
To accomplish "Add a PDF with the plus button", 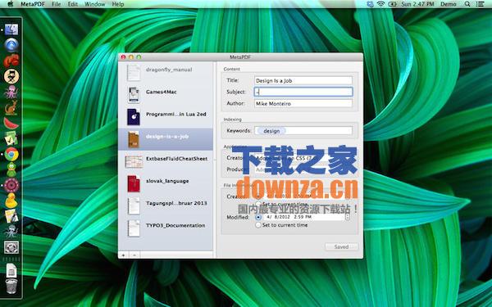I will tap(123, 255).
